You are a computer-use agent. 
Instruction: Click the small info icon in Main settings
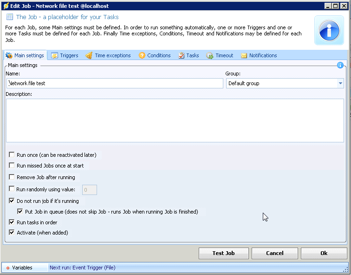340,65
